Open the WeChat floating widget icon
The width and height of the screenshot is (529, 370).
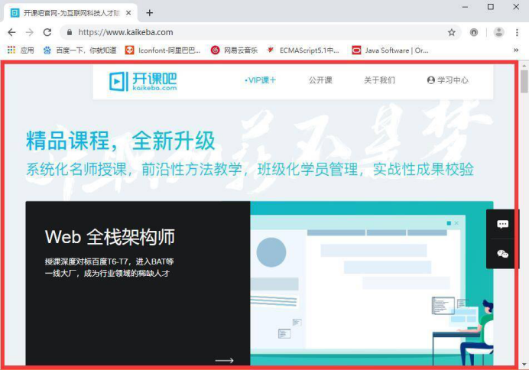click(502, 254)
